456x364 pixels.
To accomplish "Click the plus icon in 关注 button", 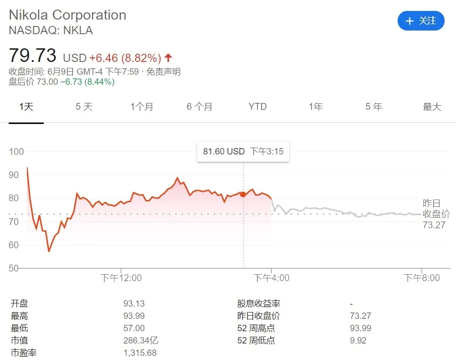I will [x=409, y=21].
